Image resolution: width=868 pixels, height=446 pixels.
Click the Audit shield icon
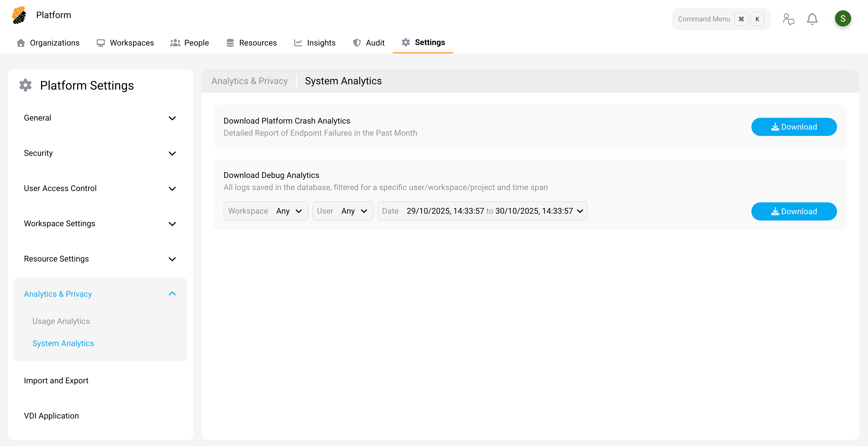pos(356,43)
